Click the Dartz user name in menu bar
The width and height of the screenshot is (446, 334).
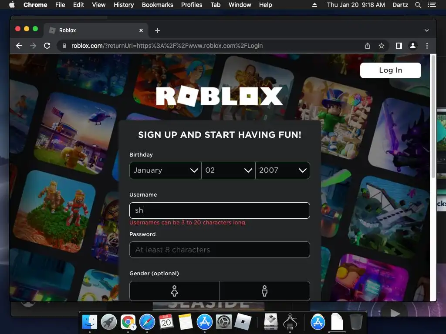coord(400,5)
